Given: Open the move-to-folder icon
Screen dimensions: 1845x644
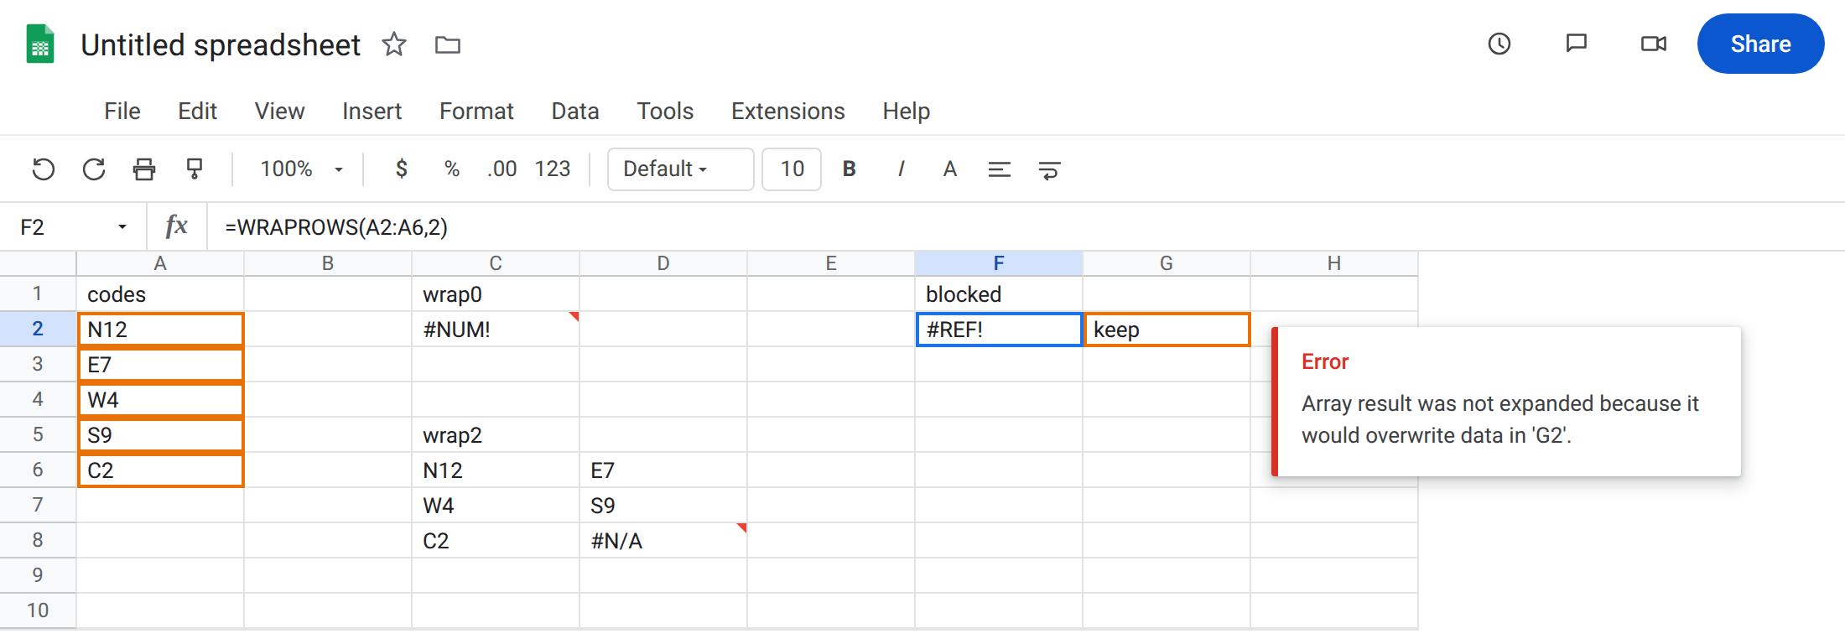Looking at the screenshot, I should click(x=448, y=44).
